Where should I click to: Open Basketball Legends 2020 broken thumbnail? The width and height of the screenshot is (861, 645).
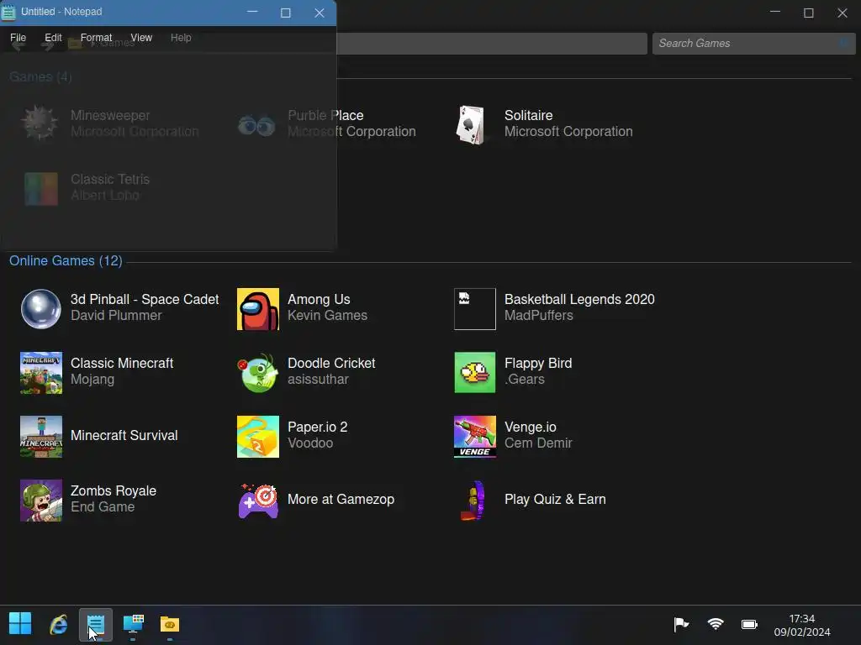(x=474, y=309)
